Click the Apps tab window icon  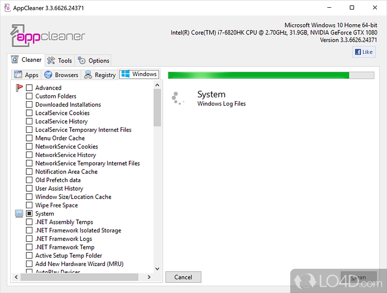(18, 75)
